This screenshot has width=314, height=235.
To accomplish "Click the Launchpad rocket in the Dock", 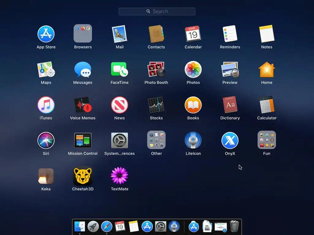I will coord(93,227).
